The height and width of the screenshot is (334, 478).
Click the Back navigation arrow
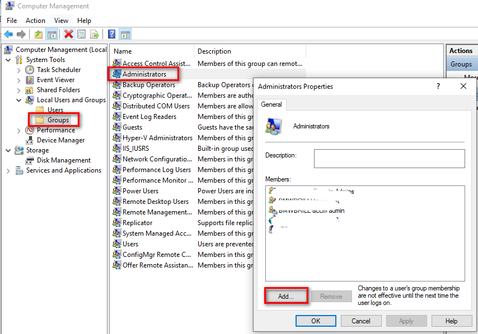(x=8, y=34)
